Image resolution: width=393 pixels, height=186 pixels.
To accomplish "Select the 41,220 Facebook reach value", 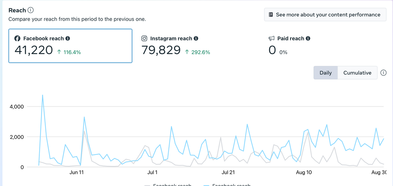I will pyautogui.click(x=34, y=50).
